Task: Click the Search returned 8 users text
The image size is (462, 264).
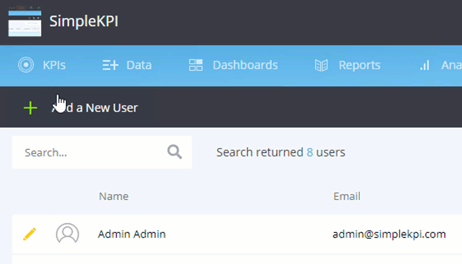Action: (280, 152)
